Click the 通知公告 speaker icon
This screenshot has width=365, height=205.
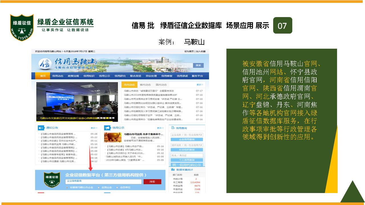[x=41, y=128]
